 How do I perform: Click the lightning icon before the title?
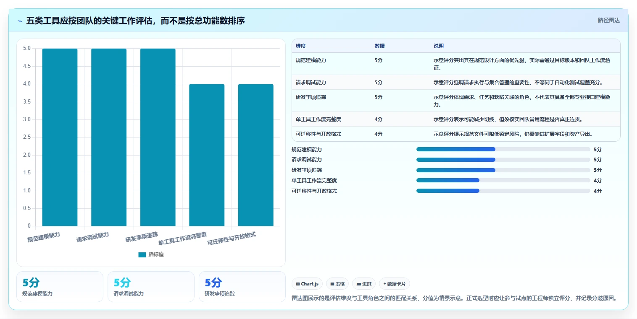point(20,21)
